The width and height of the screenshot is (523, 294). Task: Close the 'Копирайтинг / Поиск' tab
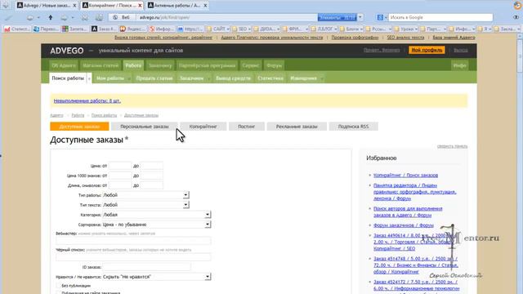point(140,6)
